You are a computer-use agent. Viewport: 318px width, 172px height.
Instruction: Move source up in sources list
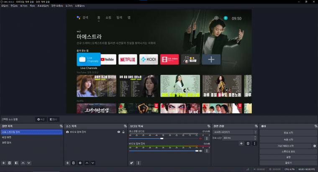coord(87,163)
